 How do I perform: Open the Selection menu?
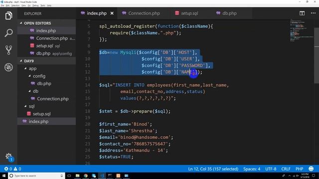pyautogui.click(x=15, y=5)
